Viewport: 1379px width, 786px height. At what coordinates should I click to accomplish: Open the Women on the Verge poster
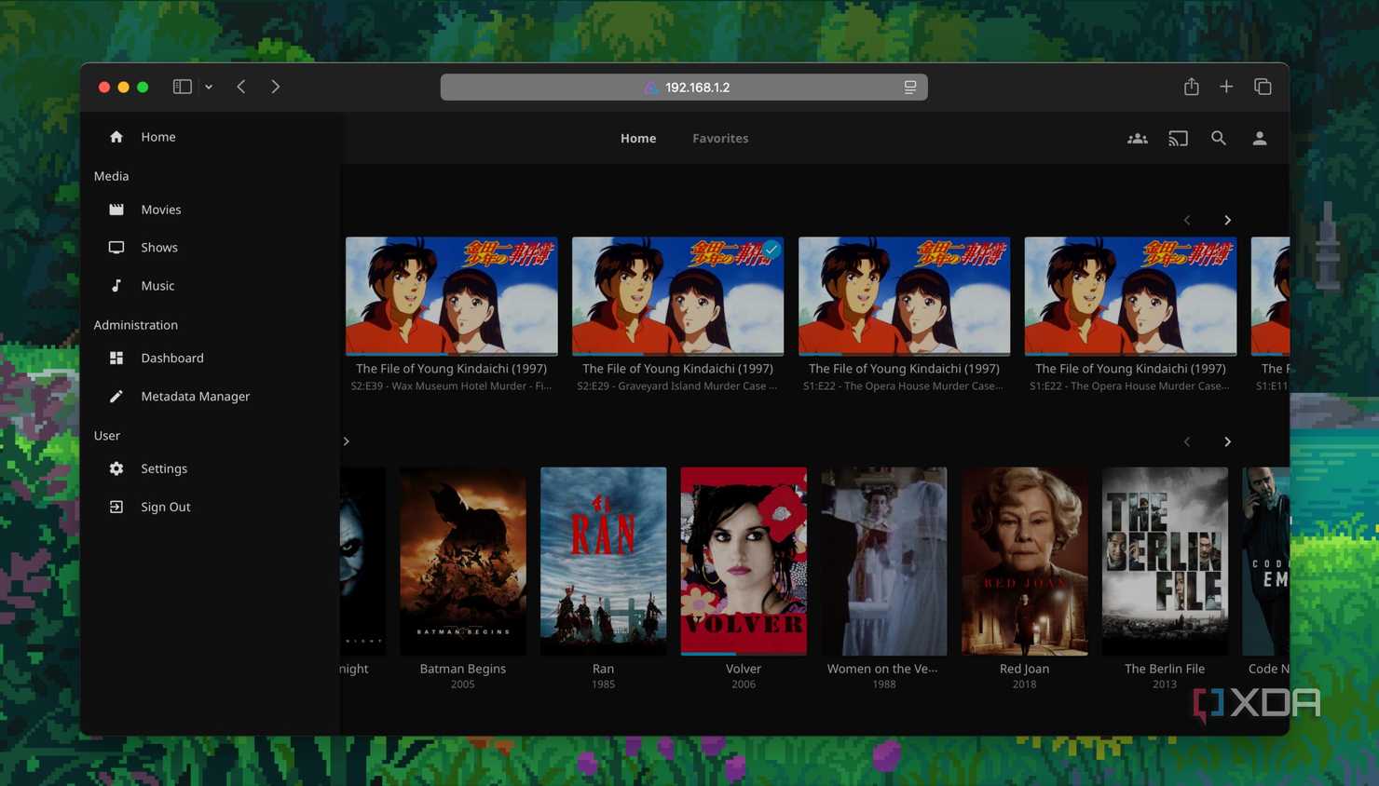(x=884, y=561)
